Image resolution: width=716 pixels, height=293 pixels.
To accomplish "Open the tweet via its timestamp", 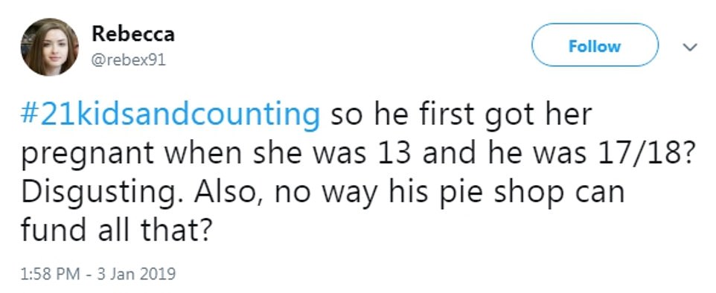I will (98, 274).
